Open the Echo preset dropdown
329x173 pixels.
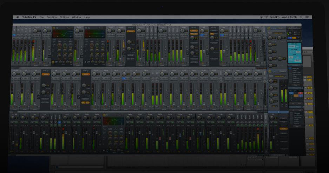[x=283, y=72]
